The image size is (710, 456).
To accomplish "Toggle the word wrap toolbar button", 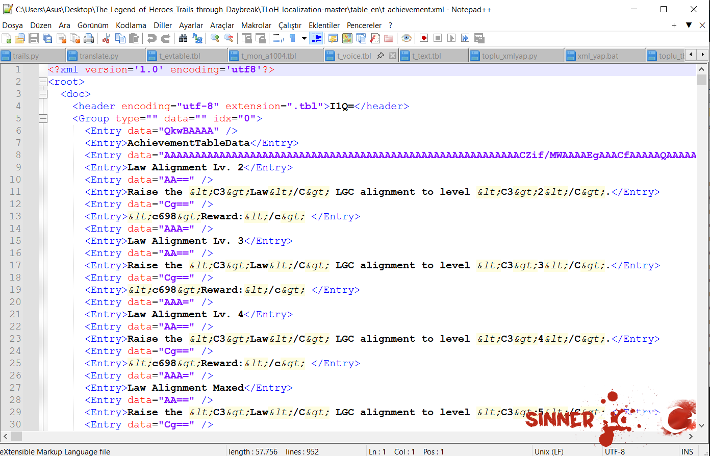I will point(278,38).
